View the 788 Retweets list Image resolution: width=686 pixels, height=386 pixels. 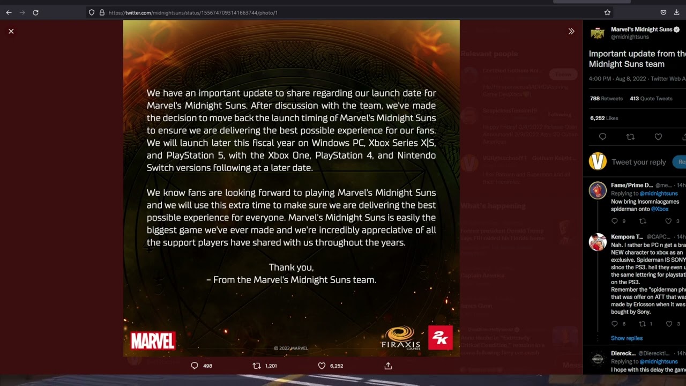[606, 99]
